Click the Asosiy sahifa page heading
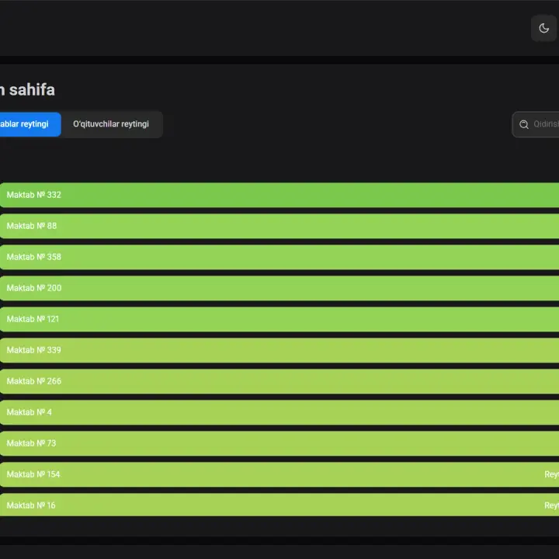The width and height of the screenshot is (559, 559). click(27, 89)
